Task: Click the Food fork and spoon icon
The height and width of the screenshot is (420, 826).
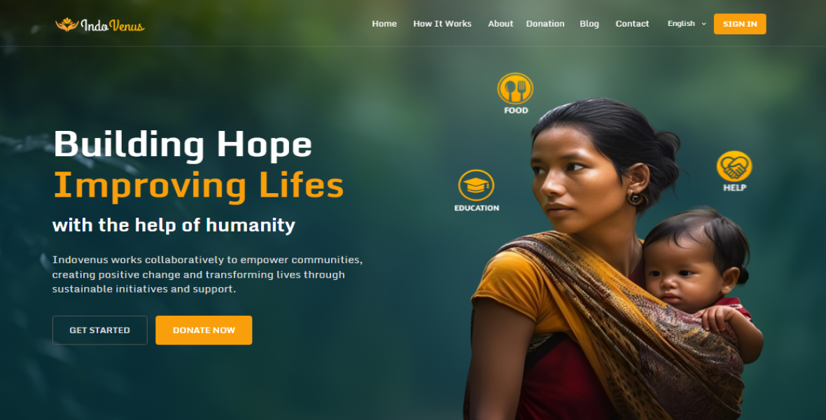Action: coord(515,88)
